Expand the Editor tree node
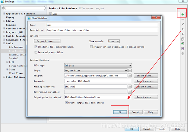Screen dimensions: 188x132 (x=4, y=21)
